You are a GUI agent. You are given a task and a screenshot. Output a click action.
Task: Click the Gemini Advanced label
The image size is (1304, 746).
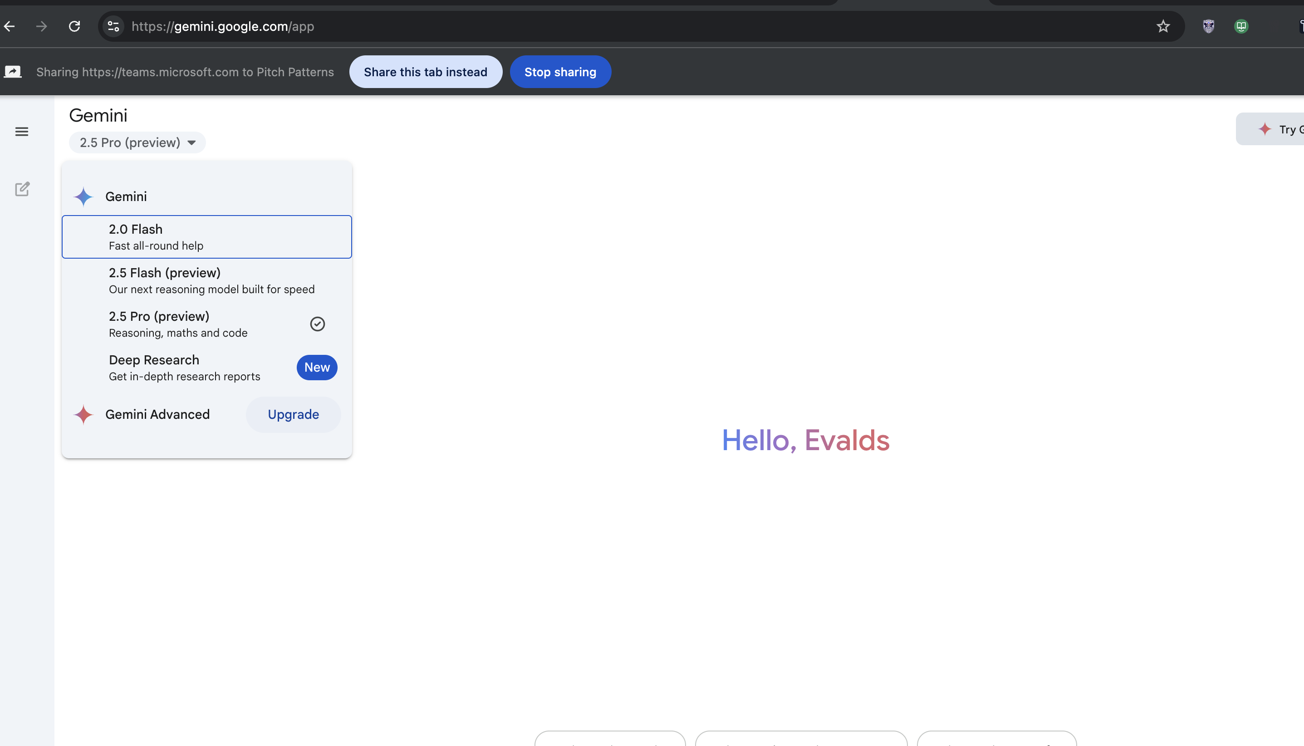coord(158,414)
